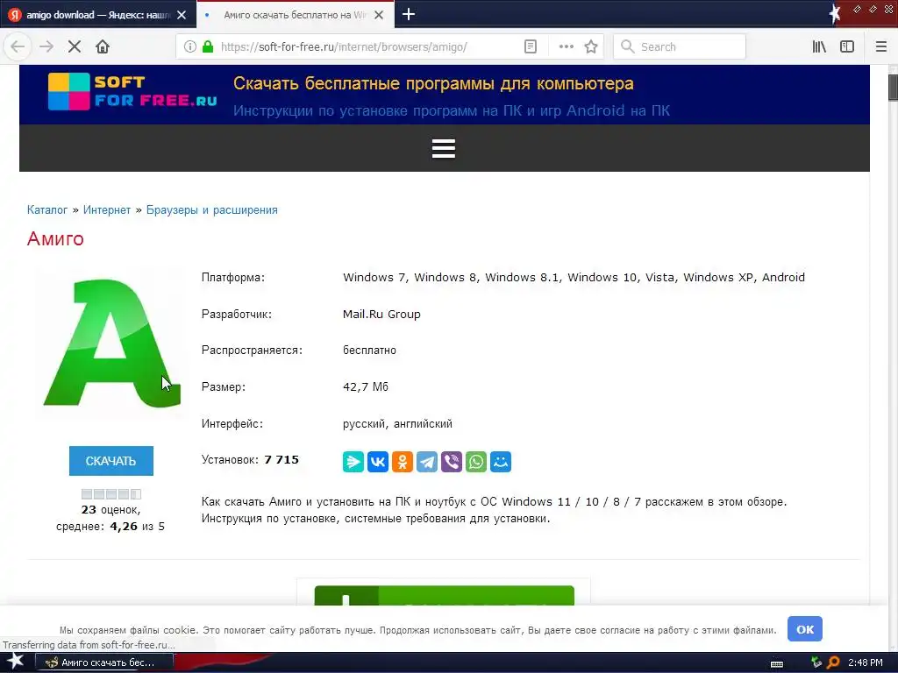Open the magnifier tray icon

pos(833,662)
